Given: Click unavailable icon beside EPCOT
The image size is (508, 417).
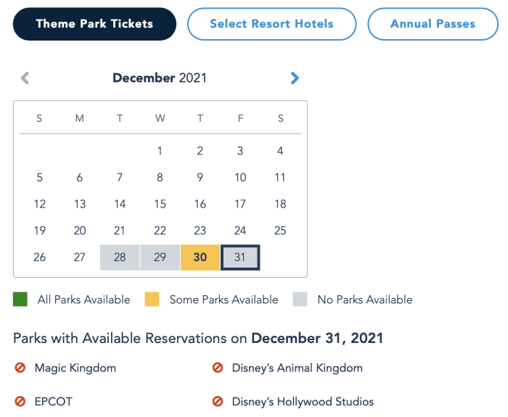Looking at the screenshot, I should coord(20,401).
